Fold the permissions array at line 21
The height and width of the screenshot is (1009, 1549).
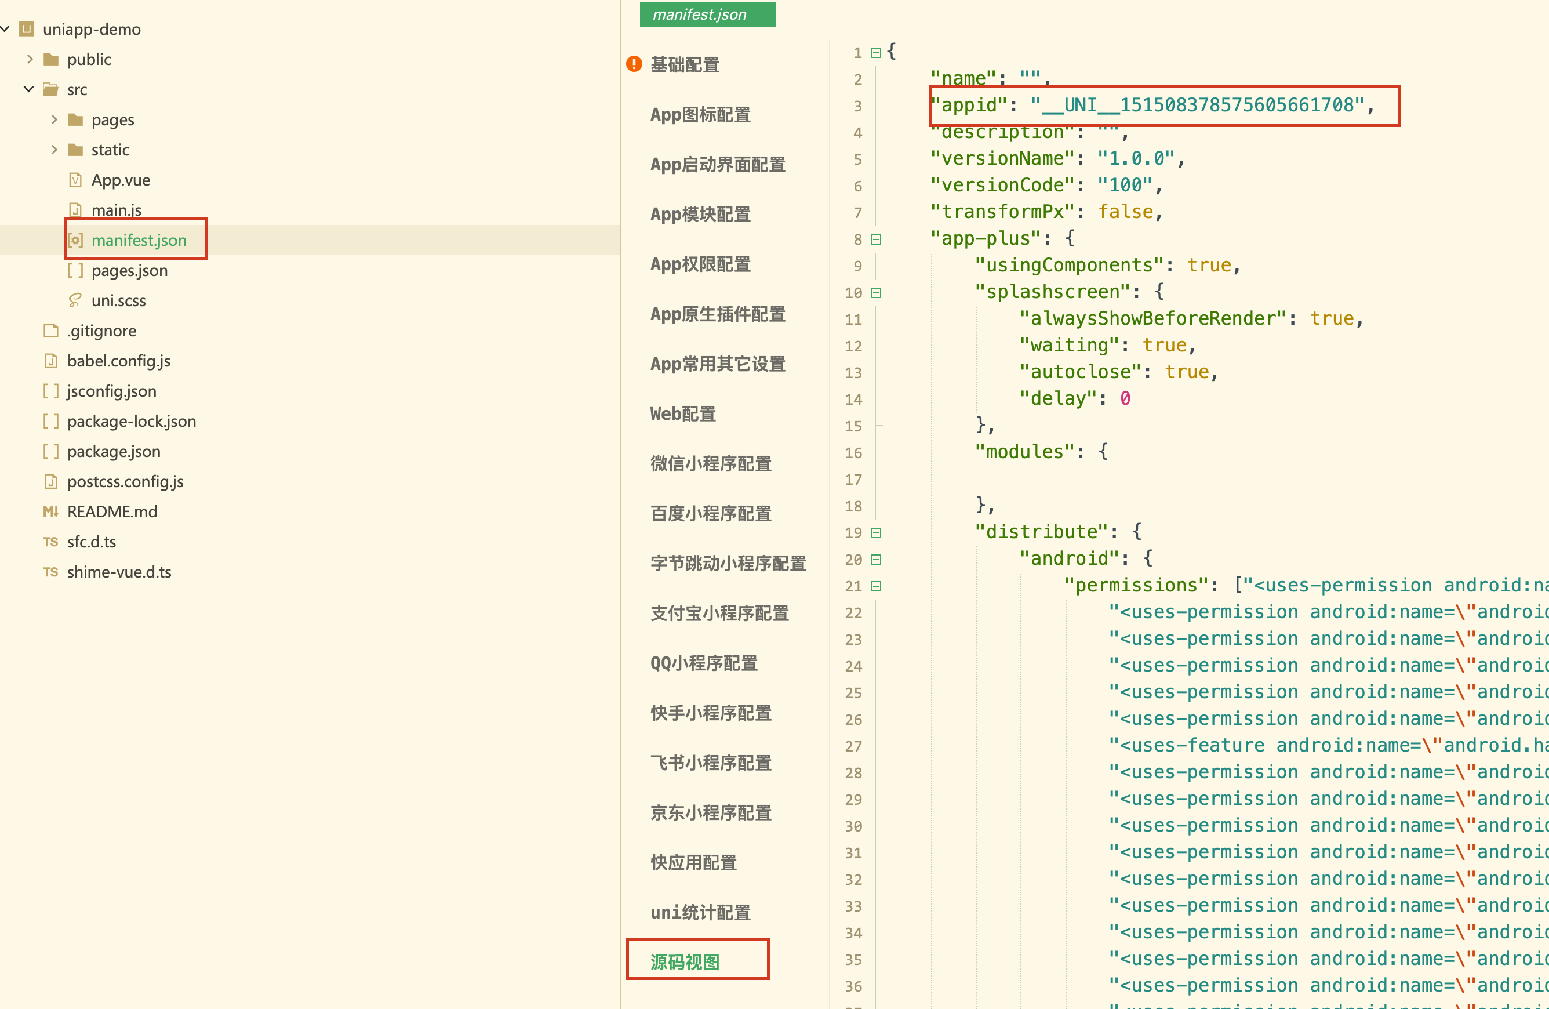pos(876,586)
